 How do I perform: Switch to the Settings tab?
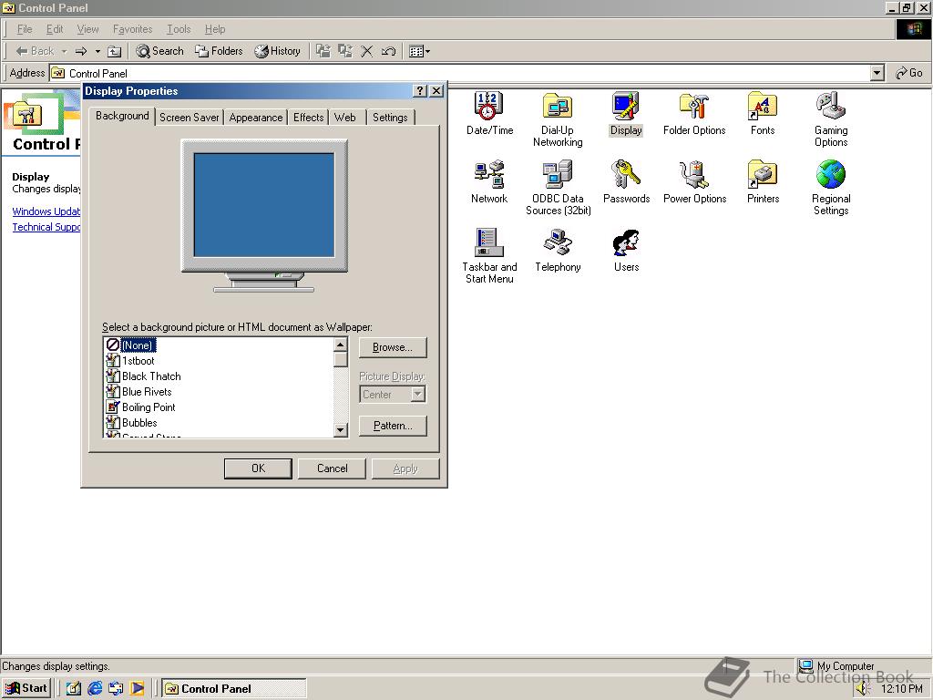[x=390, y=118]
